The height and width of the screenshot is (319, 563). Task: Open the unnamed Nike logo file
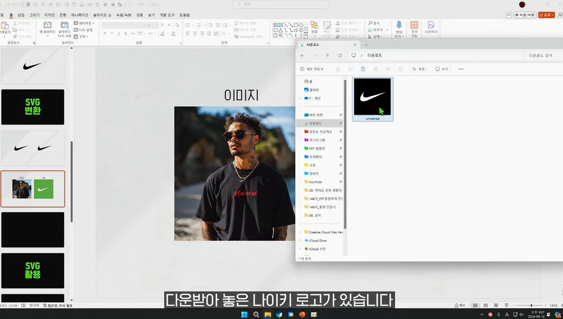coord(372,99)
